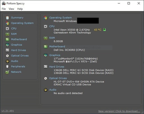The image size is (144, 114).
Task: Click the iDRAC Virtual CD USB Device text
Action: (72, 85)
